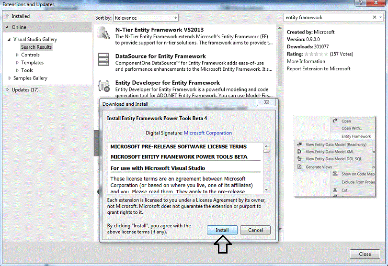
Task: Select the Installed category label
Action: tap(21, 16)
